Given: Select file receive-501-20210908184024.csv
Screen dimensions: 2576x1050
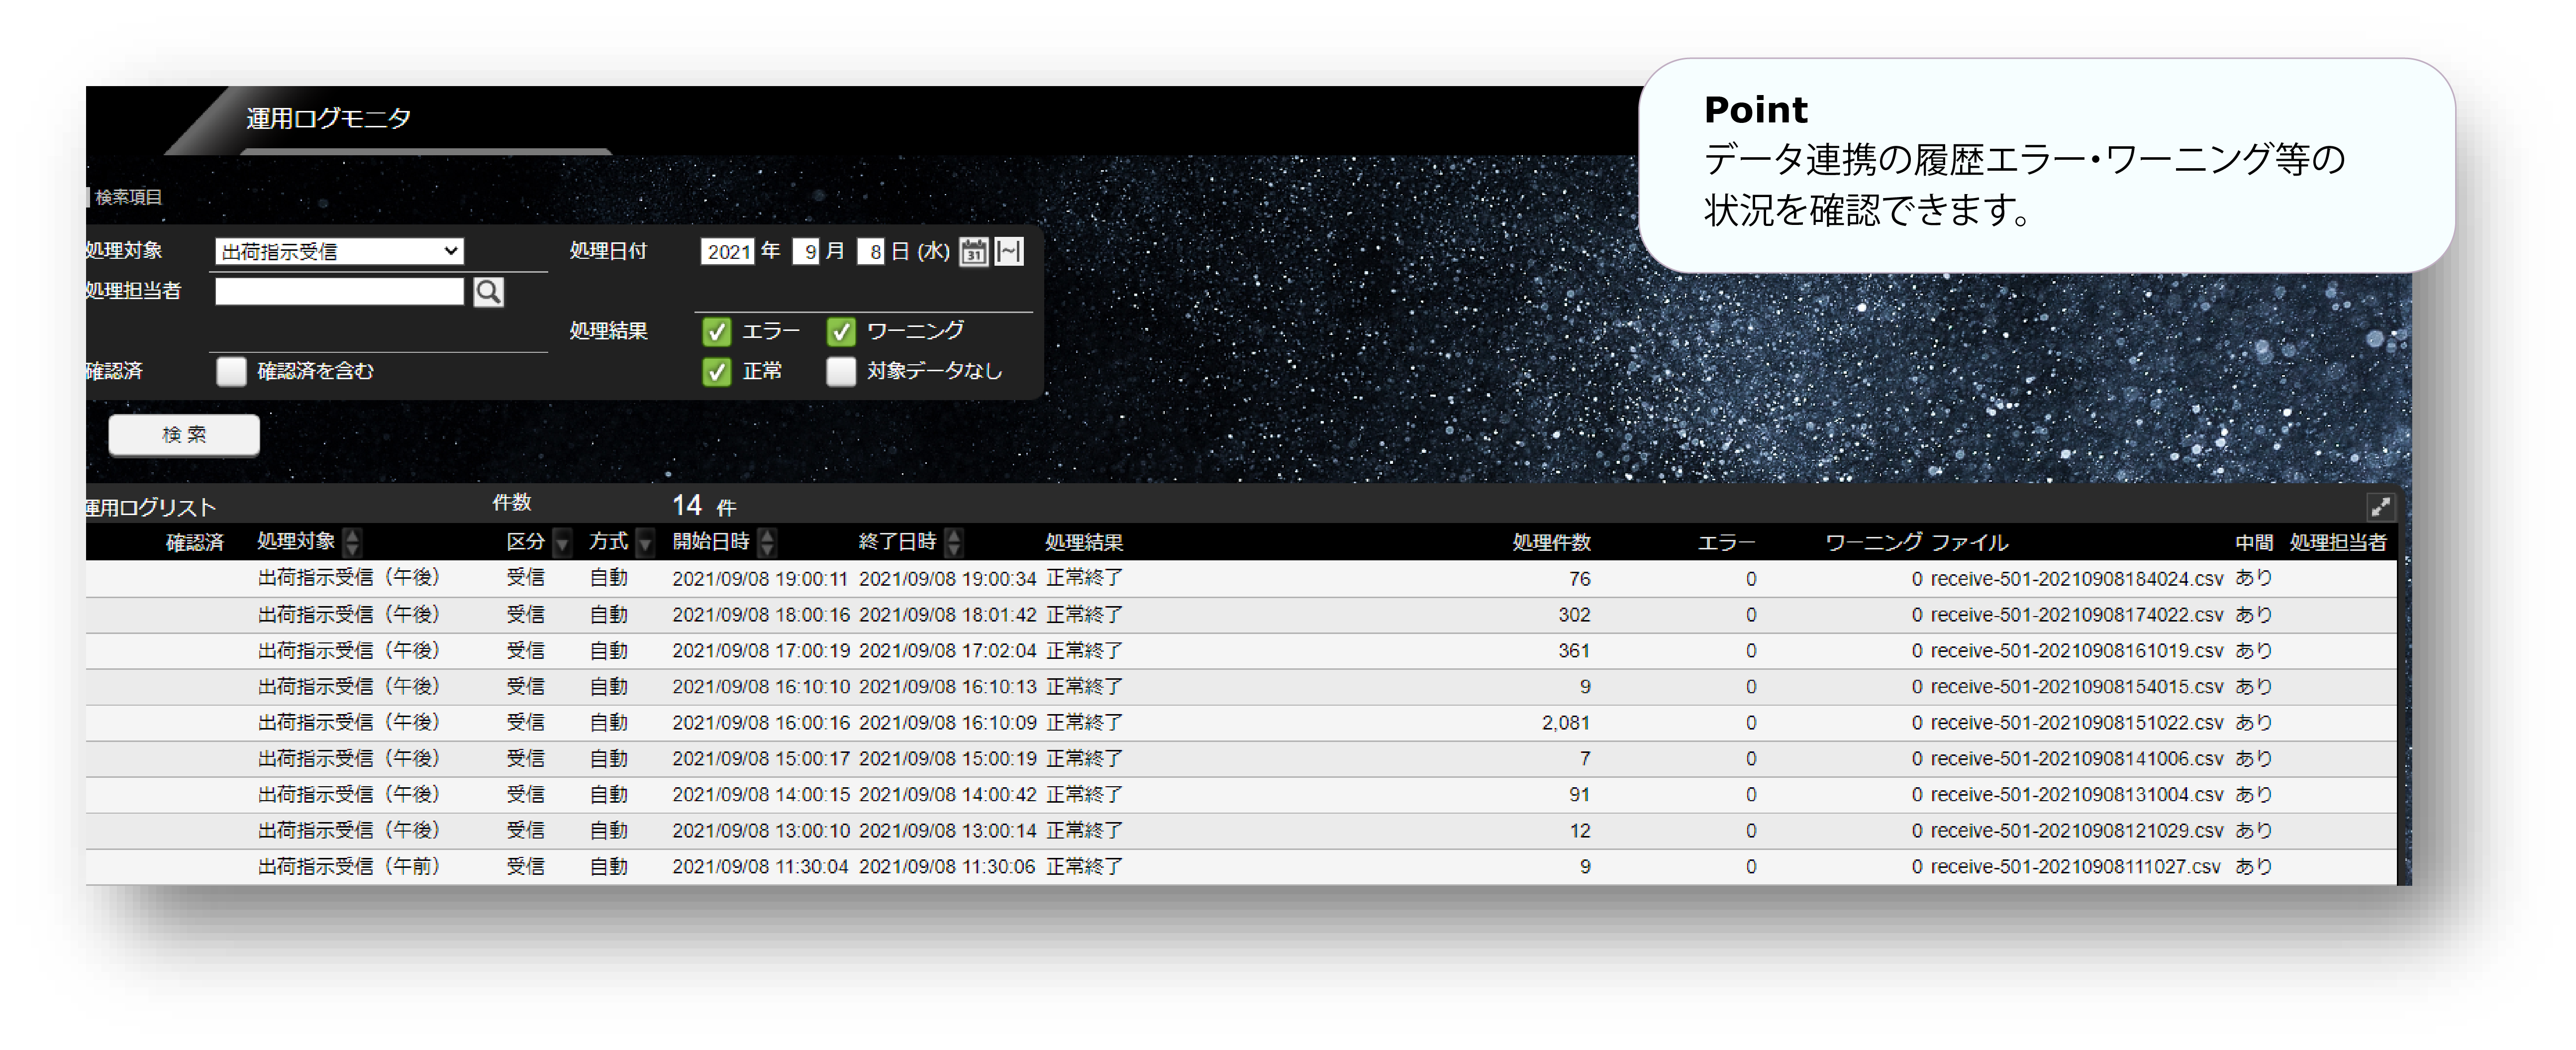Looking at the screenshot, I should (x=2076, y=579).
